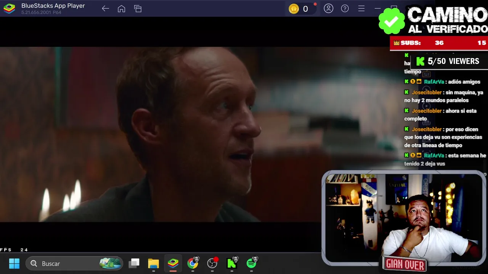Click the 'por eso dicen' deja vu message
Screen dimensions: 488x274
click(443, 137)
